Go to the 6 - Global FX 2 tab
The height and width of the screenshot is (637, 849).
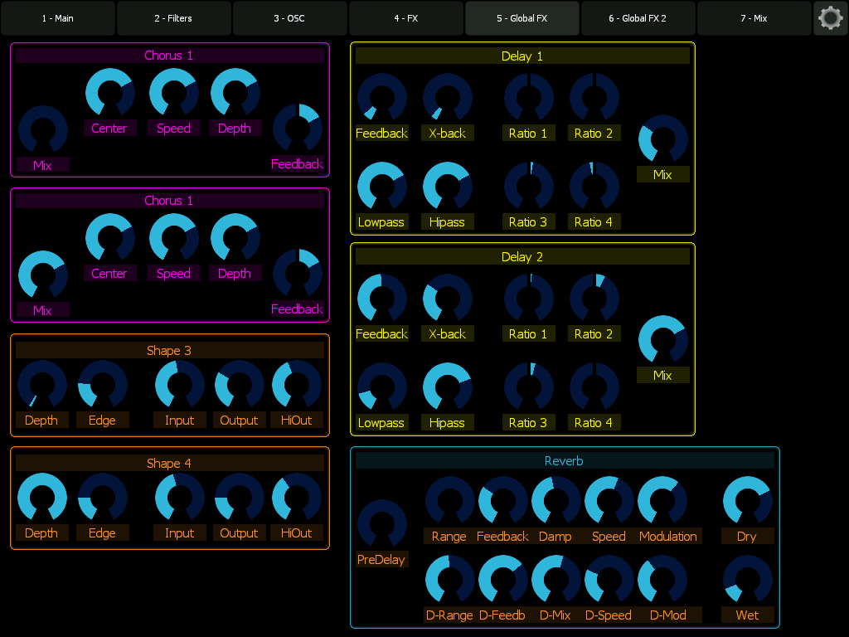(x=638, y=18)
